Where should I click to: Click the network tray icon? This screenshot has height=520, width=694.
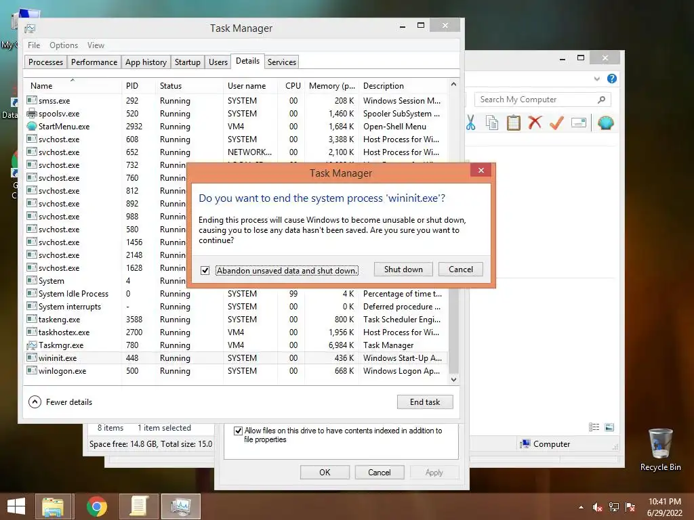[614, 507]
